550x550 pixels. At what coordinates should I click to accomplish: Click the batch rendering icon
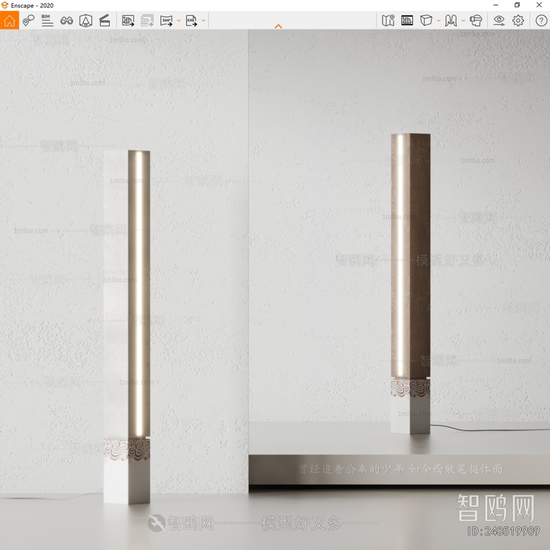click(x=147, y=21)
